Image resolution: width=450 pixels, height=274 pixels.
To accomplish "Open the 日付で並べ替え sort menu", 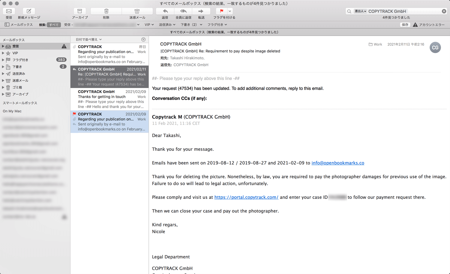I will (x=89, y=40).
